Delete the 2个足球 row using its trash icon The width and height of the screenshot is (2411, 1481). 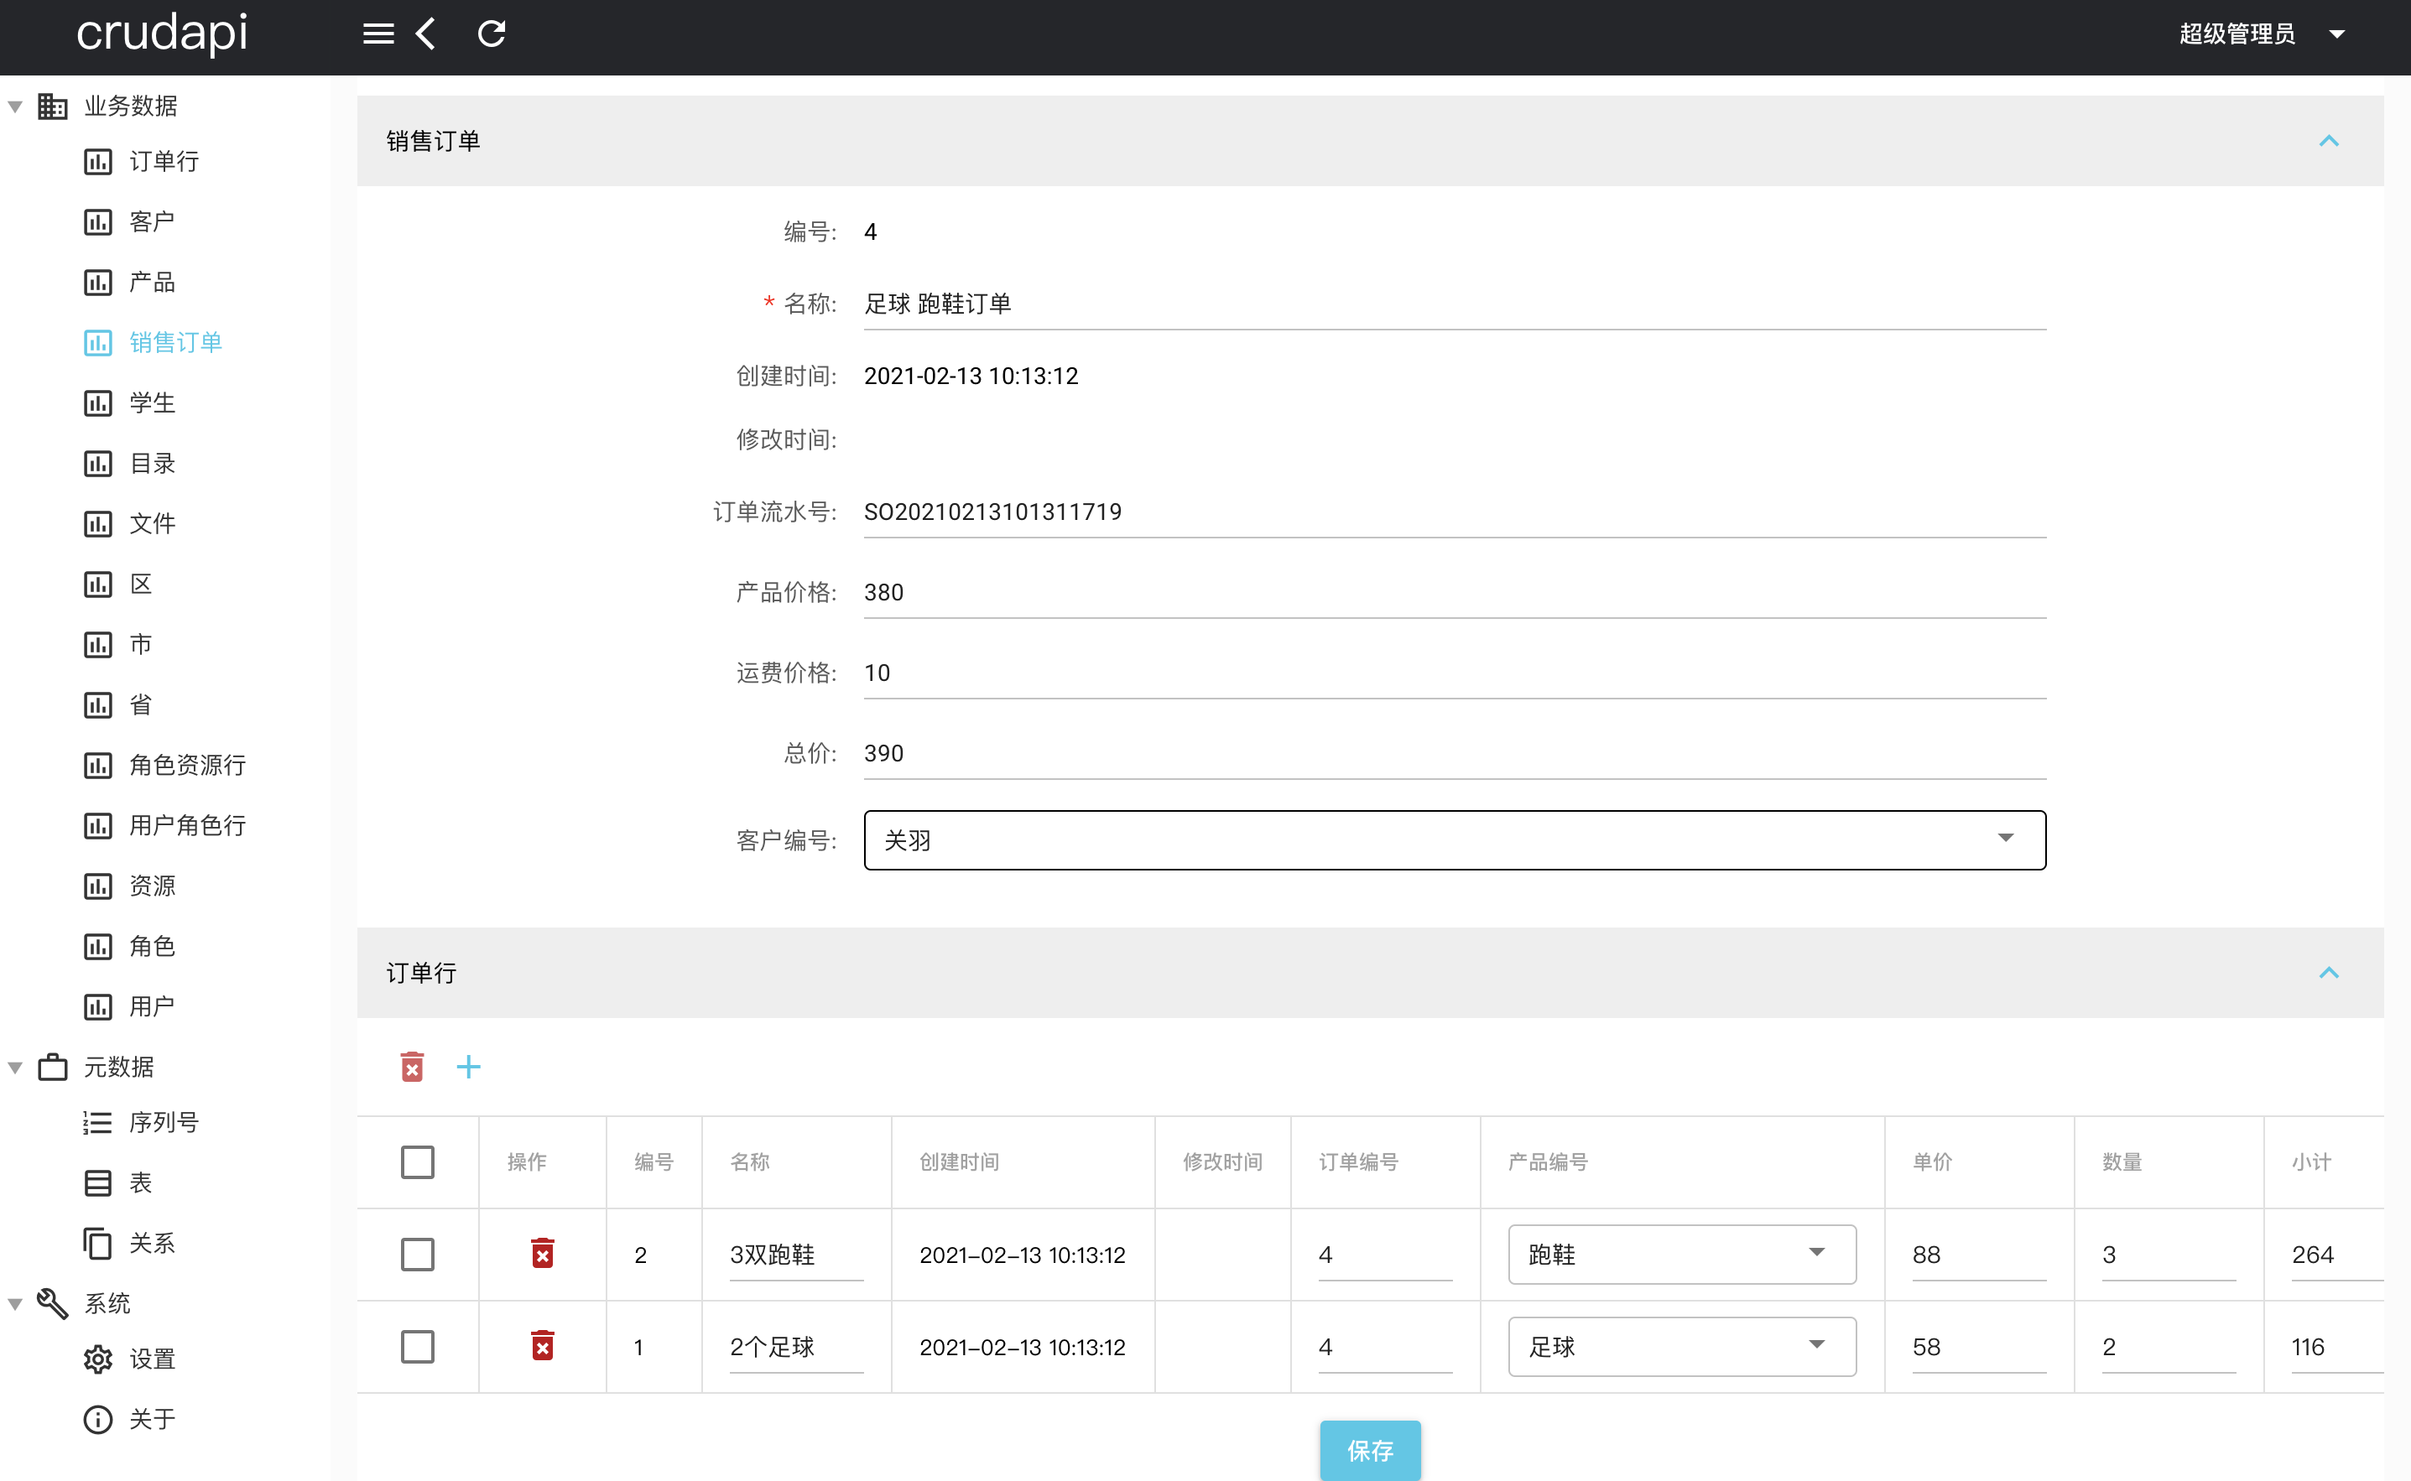[544, 1346]
